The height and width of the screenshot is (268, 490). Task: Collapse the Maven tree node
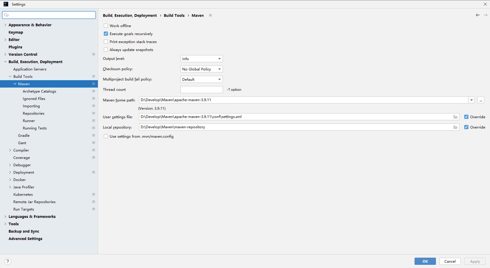coord(15,84)
